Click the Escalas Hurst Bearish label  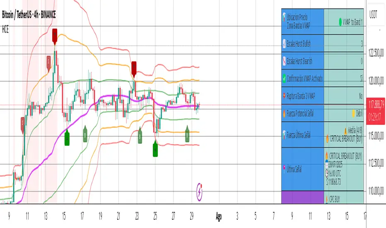[299, 61]
